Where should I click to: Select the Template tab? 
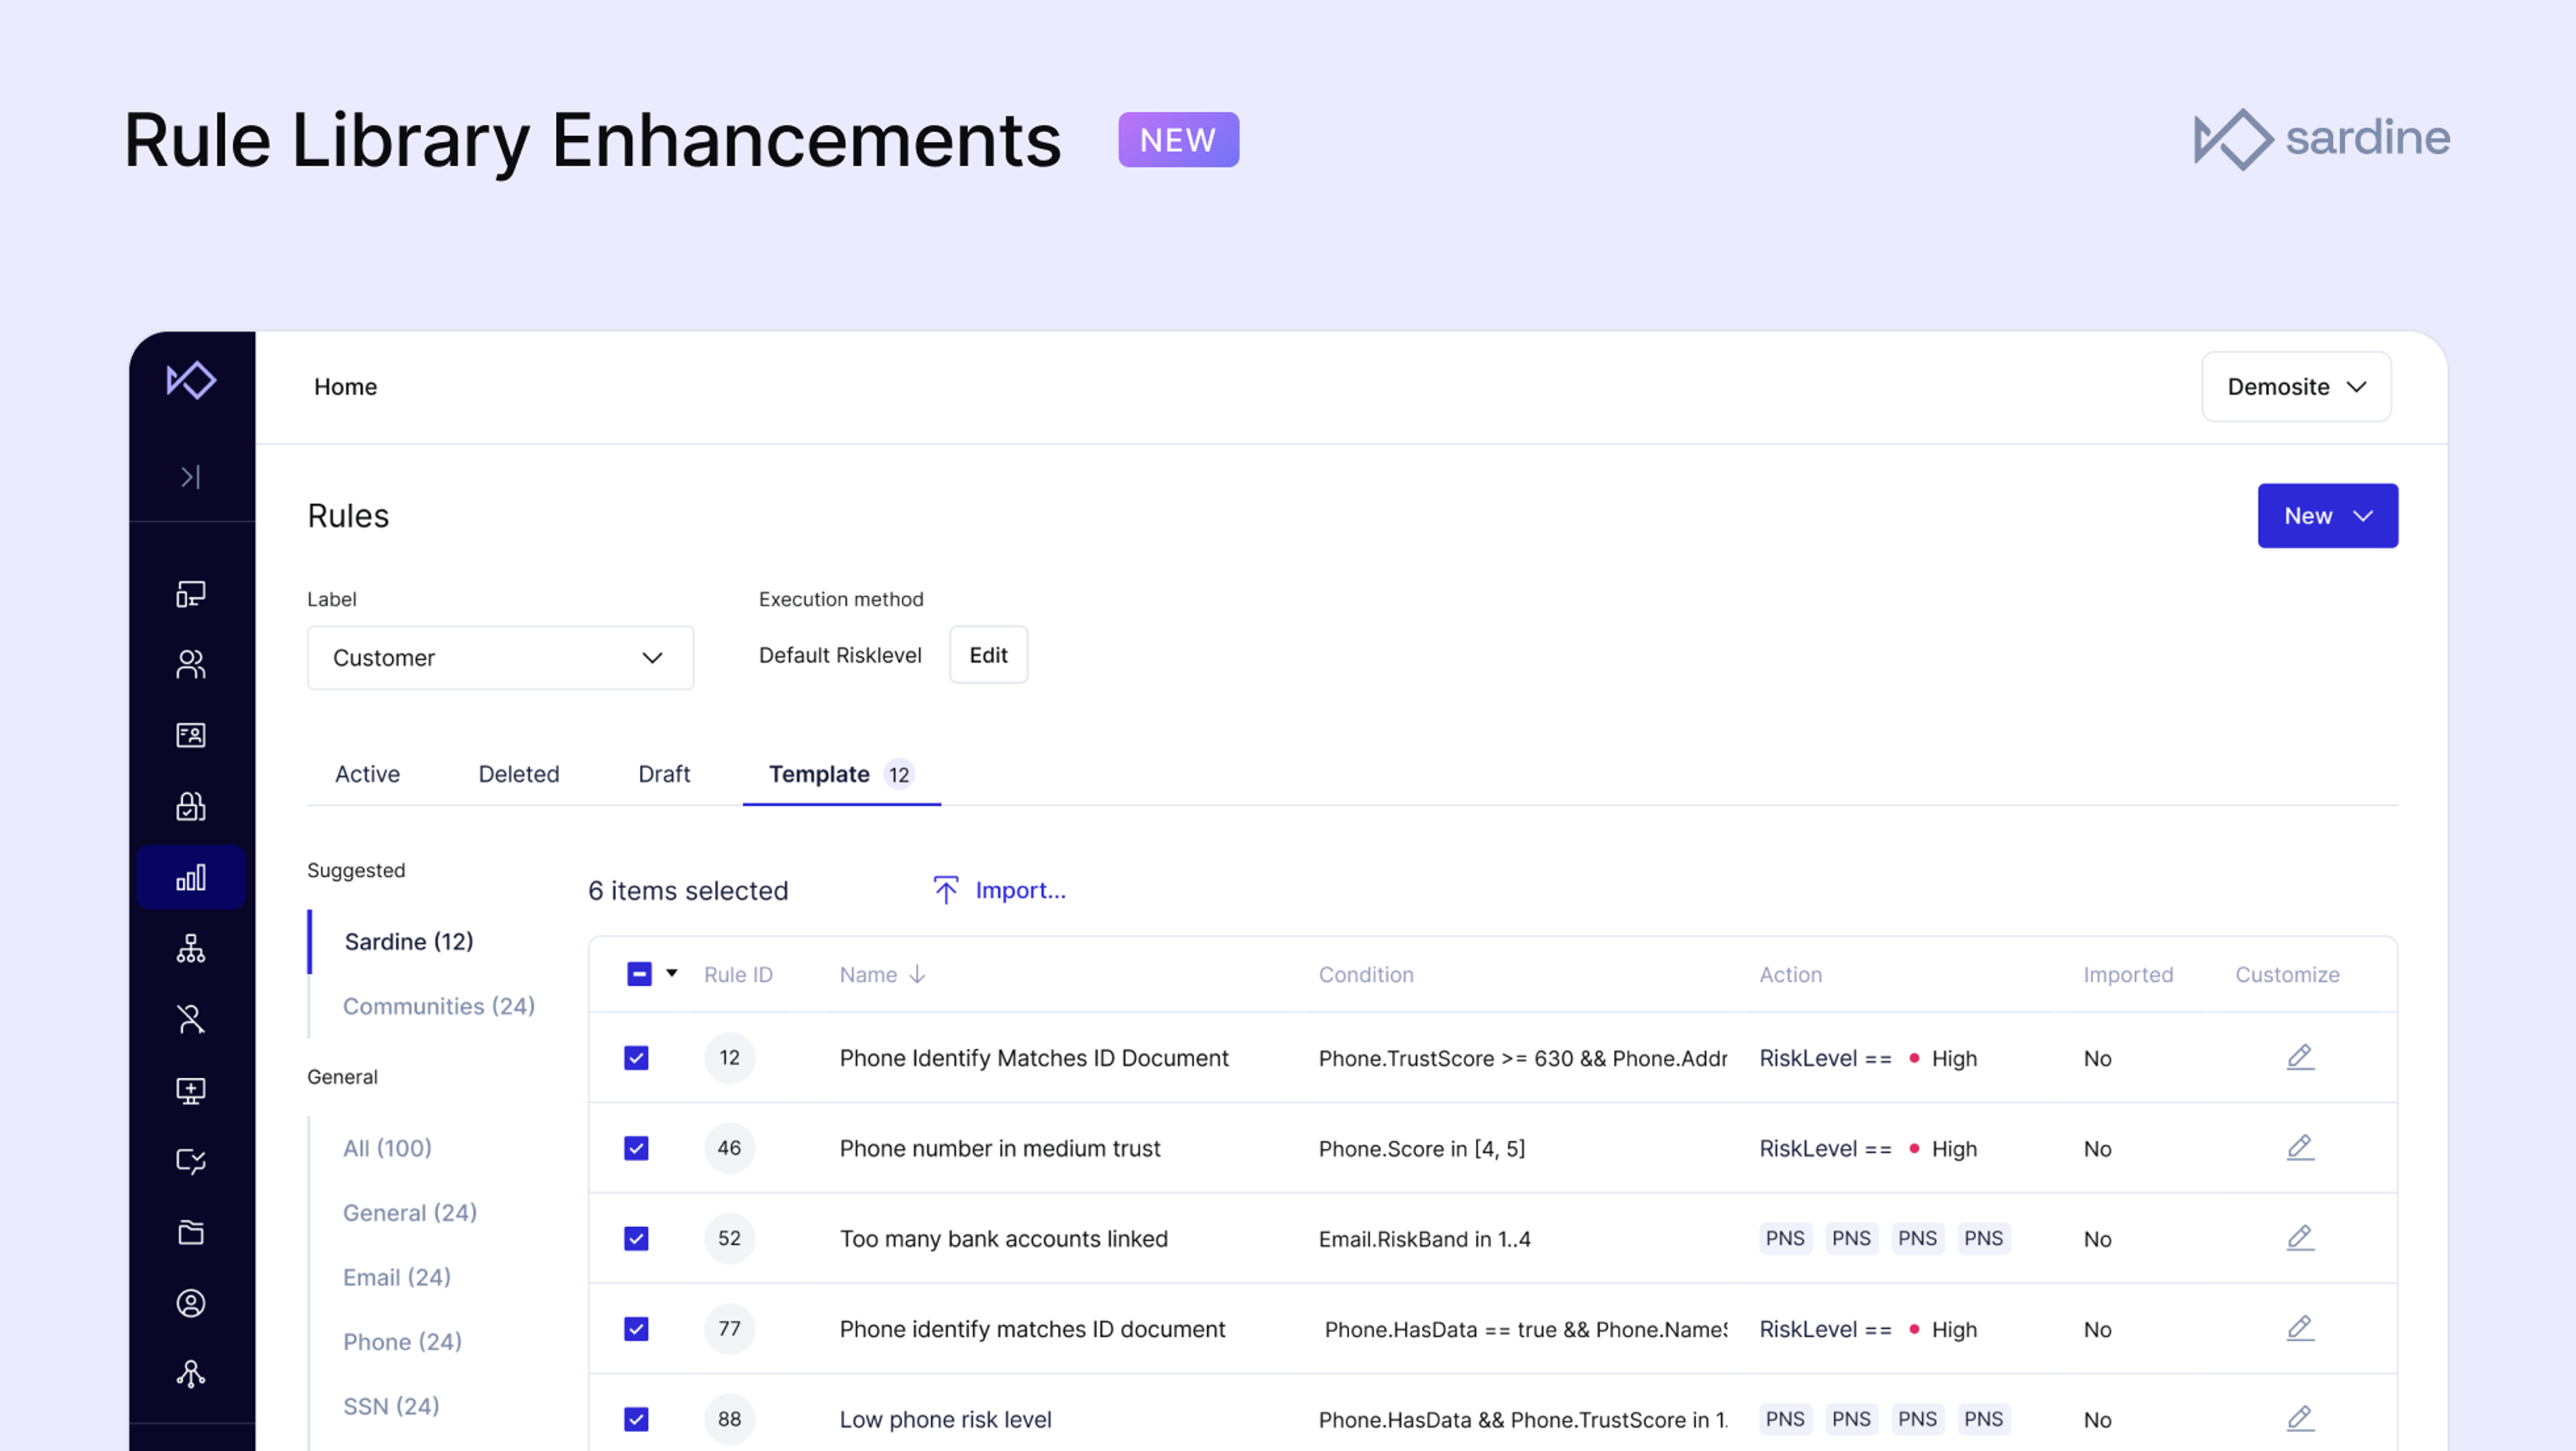pyautogui.click(x=841, y=774)
